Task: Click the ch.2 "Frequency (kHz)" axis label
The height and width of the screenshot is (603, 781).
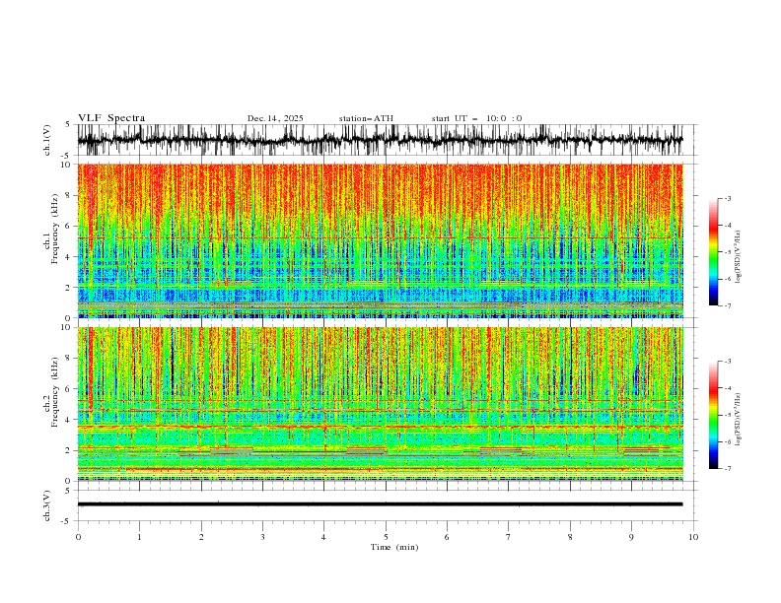Action: (x=55, y=391)
